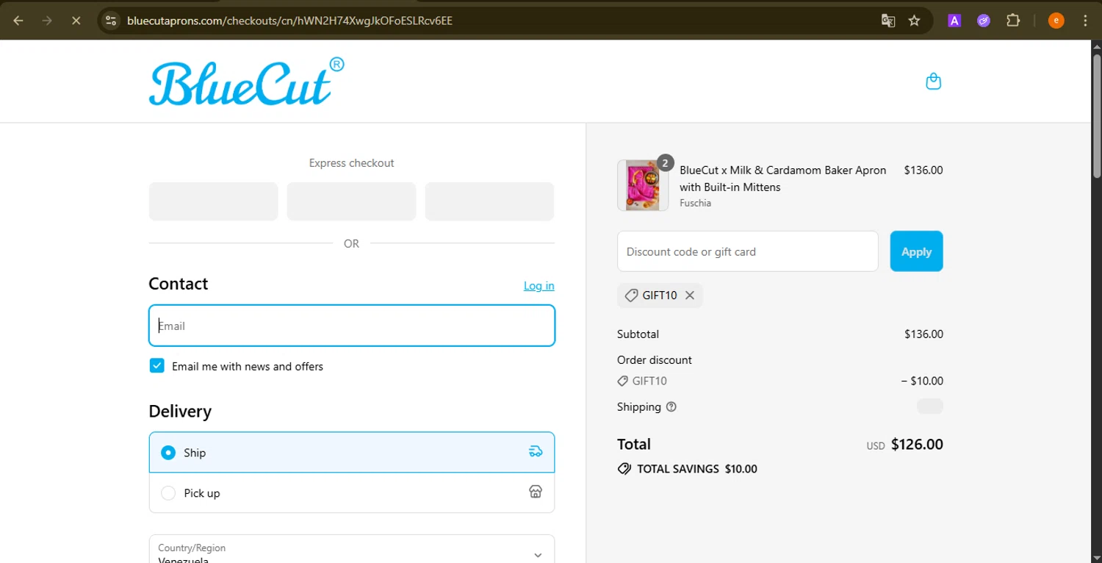Click the Contact heading
1102x563 pixels.
[x=179, y=284]
